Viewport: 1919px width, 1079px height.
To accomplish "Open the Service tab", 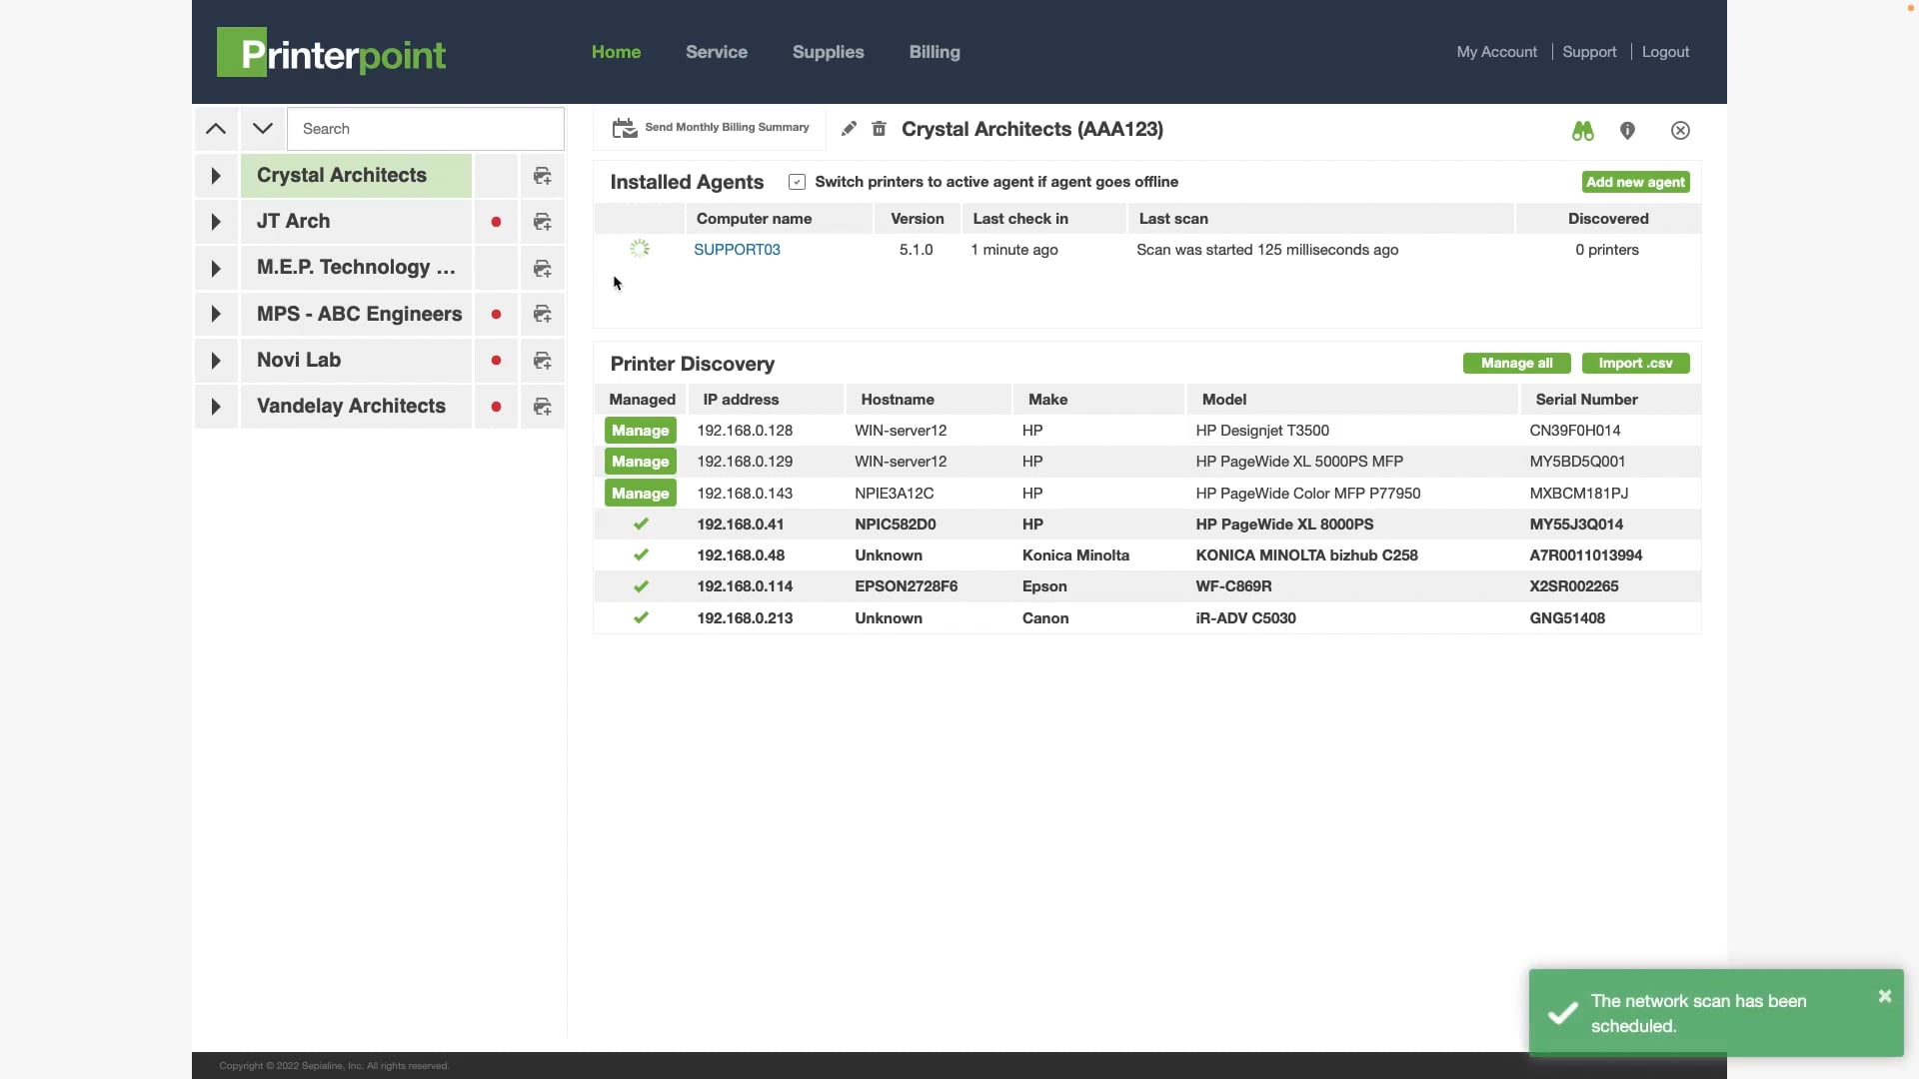I will coord(717,52).
